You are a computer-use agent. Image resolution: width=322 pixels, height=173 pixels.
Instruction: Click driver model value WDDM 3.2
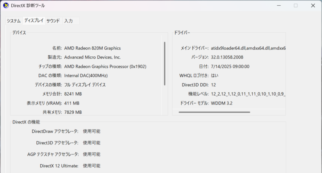point(222,103)
